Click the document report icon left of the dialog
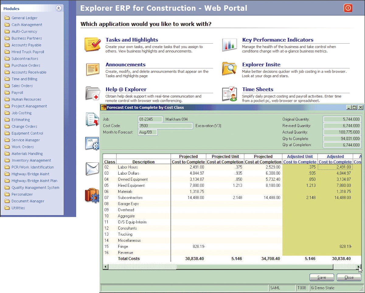The image size is (365, 293). pyautogui.click(x=92, y=119)
